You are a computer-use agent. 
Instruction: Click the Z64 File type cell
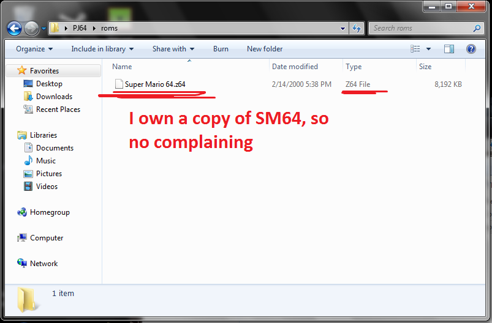pos(358,84)
